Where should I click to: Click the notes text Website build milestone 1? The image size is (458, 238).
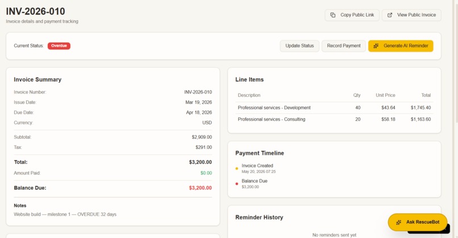pyautogui.click(x=65, y=214)
